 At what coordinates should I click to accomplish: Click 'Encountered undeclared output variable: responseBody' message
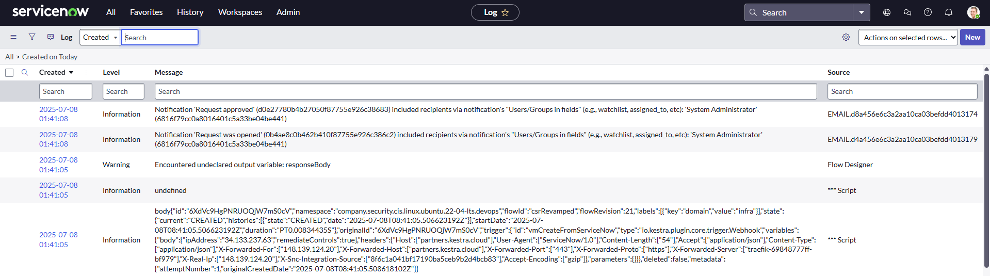pos(242,165)
